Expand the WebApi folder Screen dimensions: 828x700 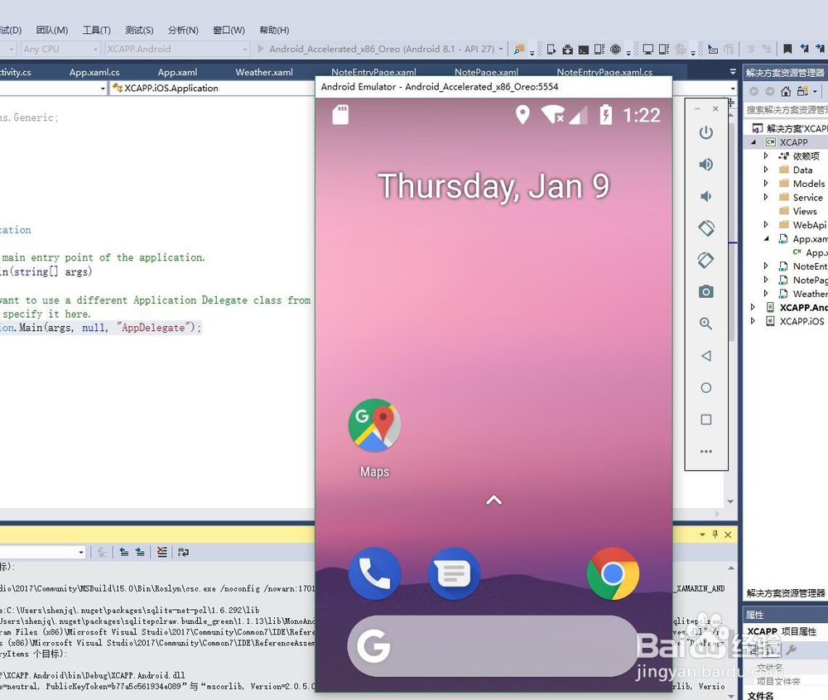[766, 224]
